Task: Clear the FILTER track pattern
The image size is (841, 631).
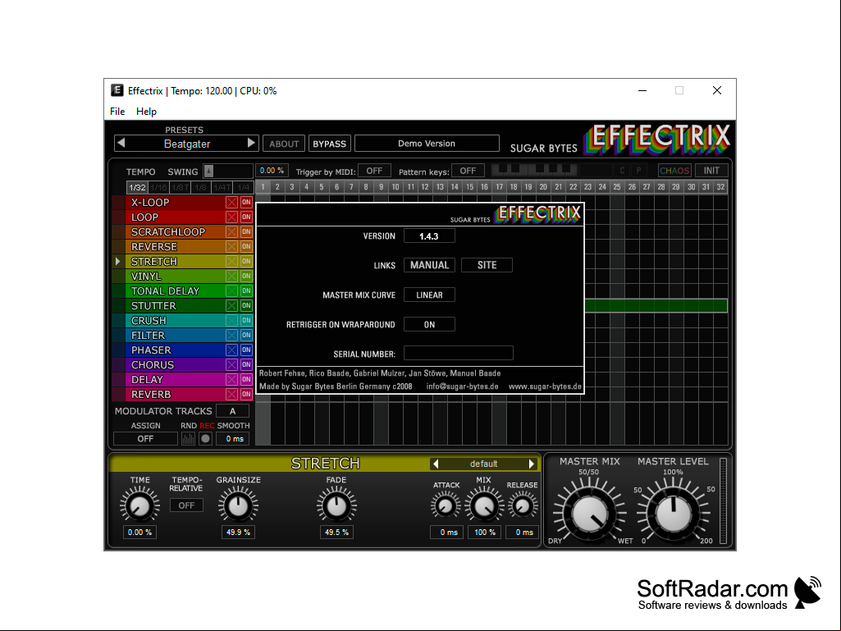Action: tap(231, 336)
